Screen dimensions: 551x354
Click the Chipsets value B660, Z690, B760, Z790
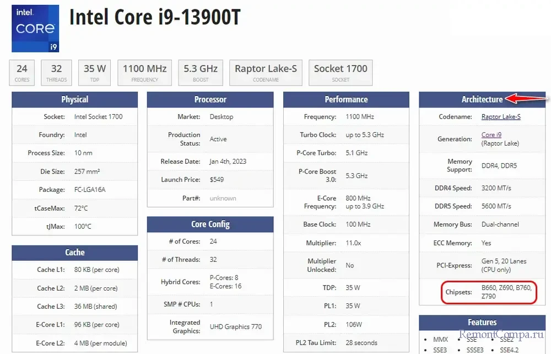coord(506,292)
